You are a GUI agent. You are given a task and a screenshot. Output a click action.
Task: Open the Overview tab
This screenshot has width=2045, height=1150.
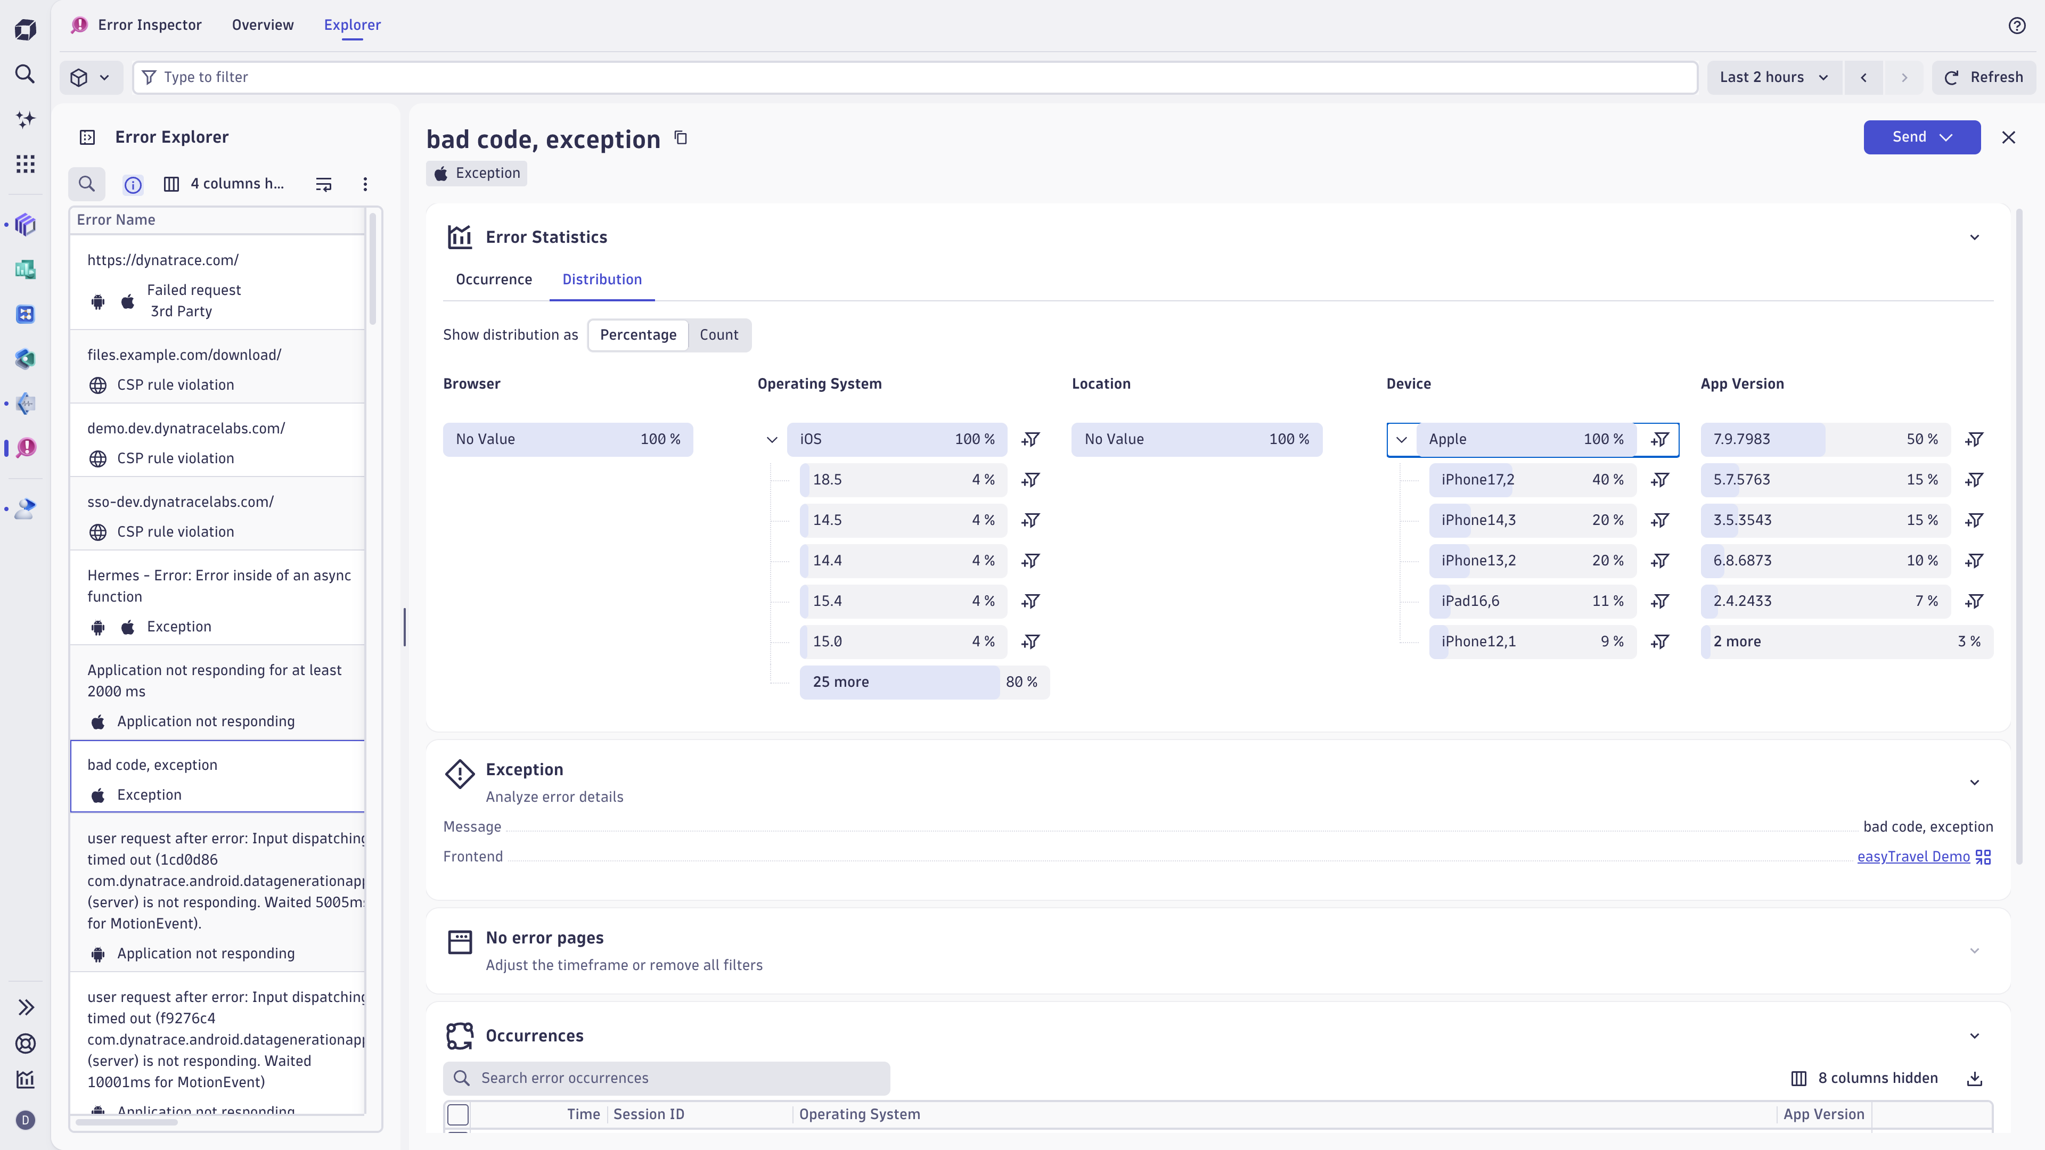263,24
